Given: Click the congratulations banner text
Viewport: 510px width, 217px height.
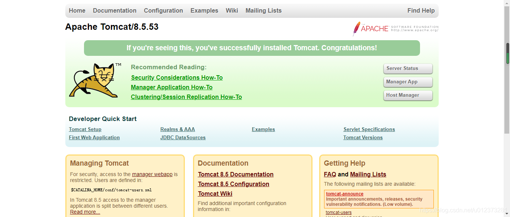Looking at the screenshot, I should pos(252,48).
